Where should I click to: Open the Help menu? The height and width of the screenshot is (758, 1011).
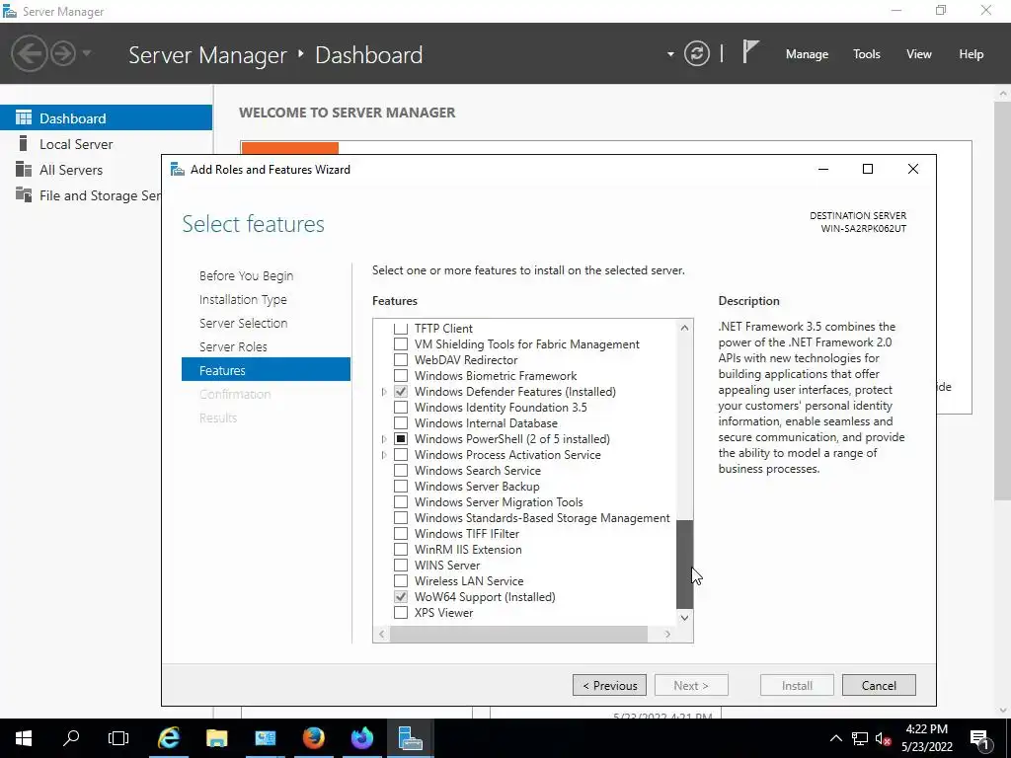pos(972,54)
